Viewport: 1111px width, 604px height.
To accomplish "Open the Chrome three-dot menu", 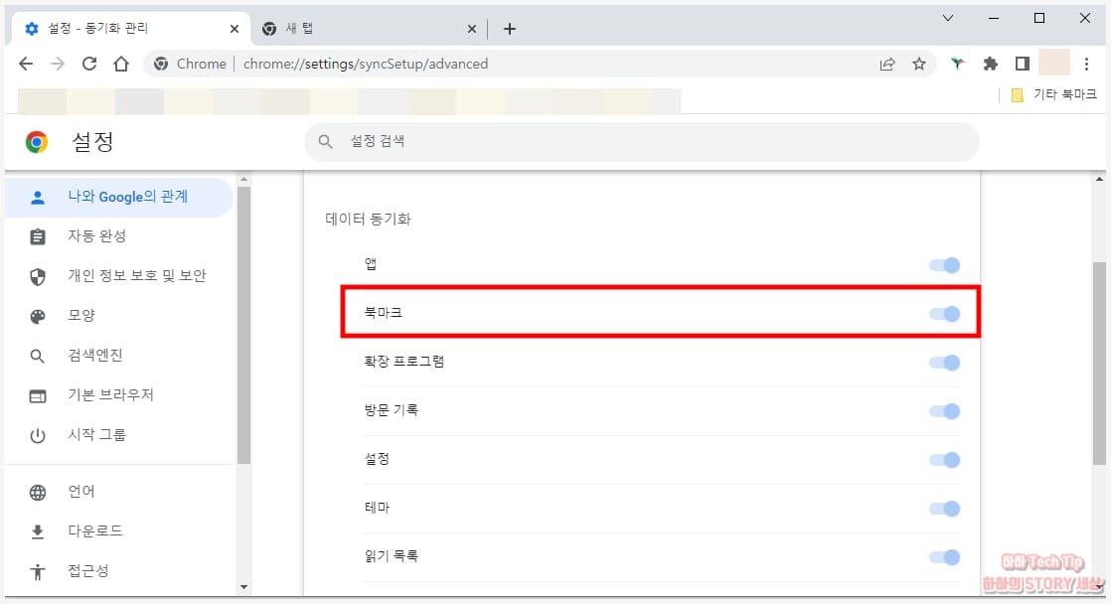I will point(1087,63).
